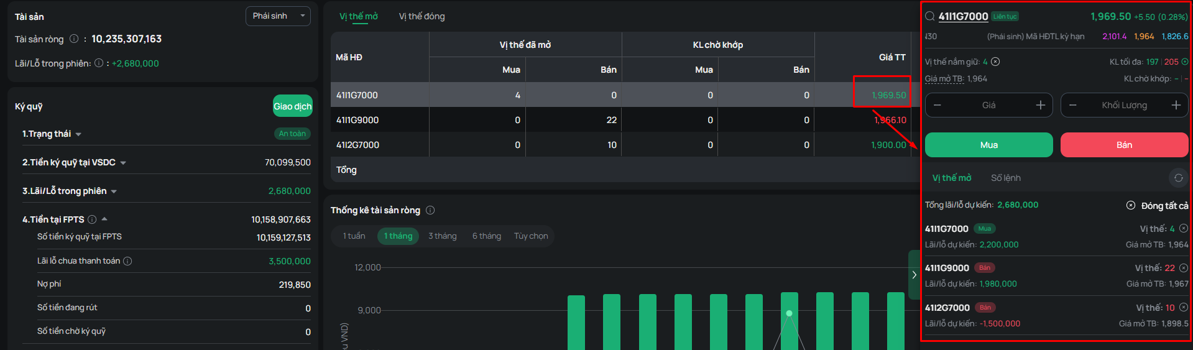Click KL tối đa sell value 205

1171,62
